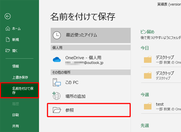181x132 pixels.
Task: Click 参照 to browse folders
Action: [x=89, y=110]
